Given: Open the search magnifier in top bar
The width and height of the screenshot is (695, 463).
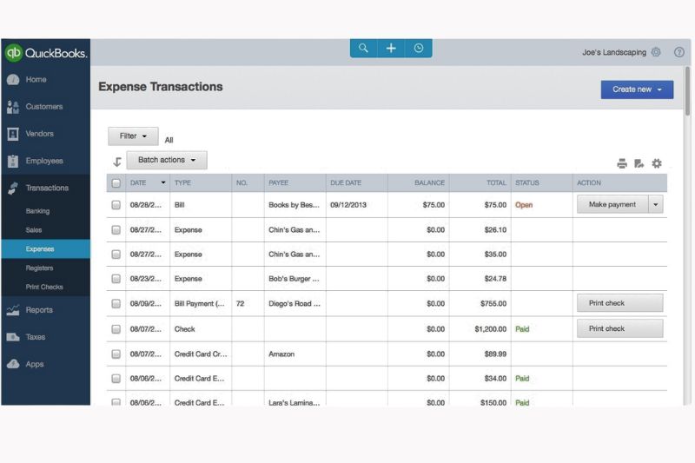Looking at the screenshot, I should click(x=363, y=49).
